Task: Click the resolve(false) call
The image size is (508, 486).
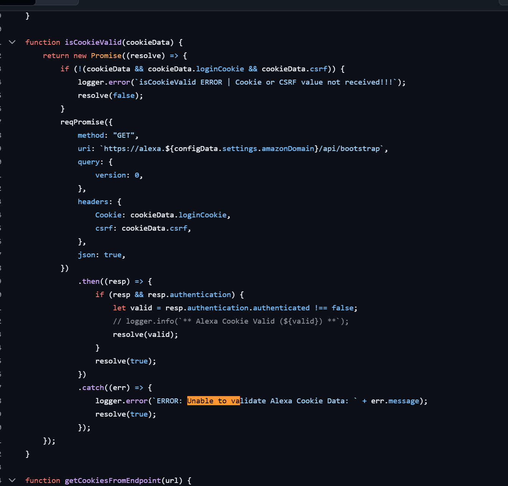Action: (110, 96)
